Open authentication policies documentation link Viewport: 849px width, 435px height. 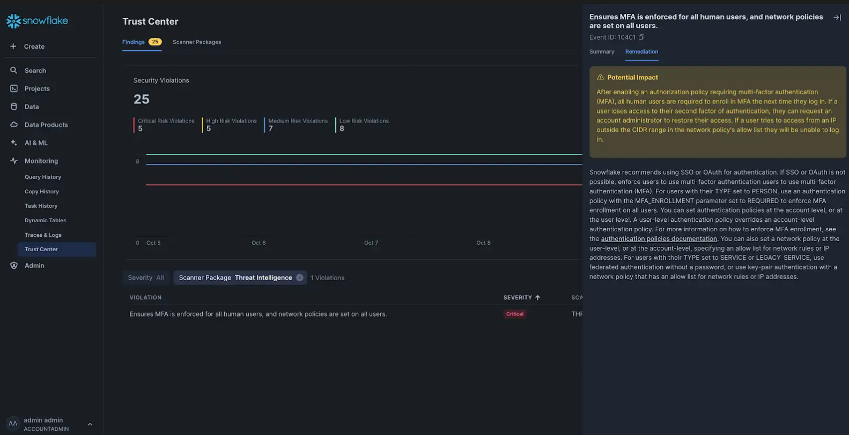[x=659, y=239]
